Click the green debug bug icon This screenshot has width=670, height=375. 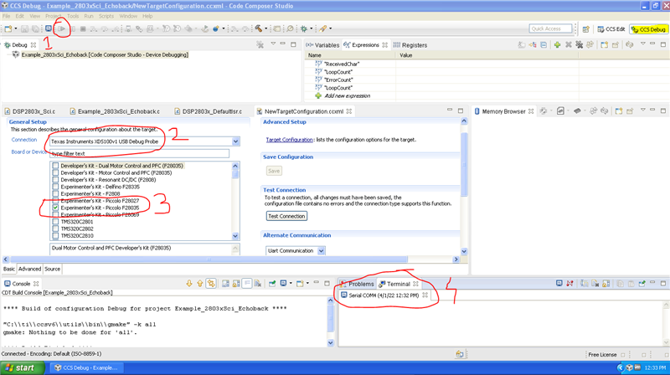304,28
